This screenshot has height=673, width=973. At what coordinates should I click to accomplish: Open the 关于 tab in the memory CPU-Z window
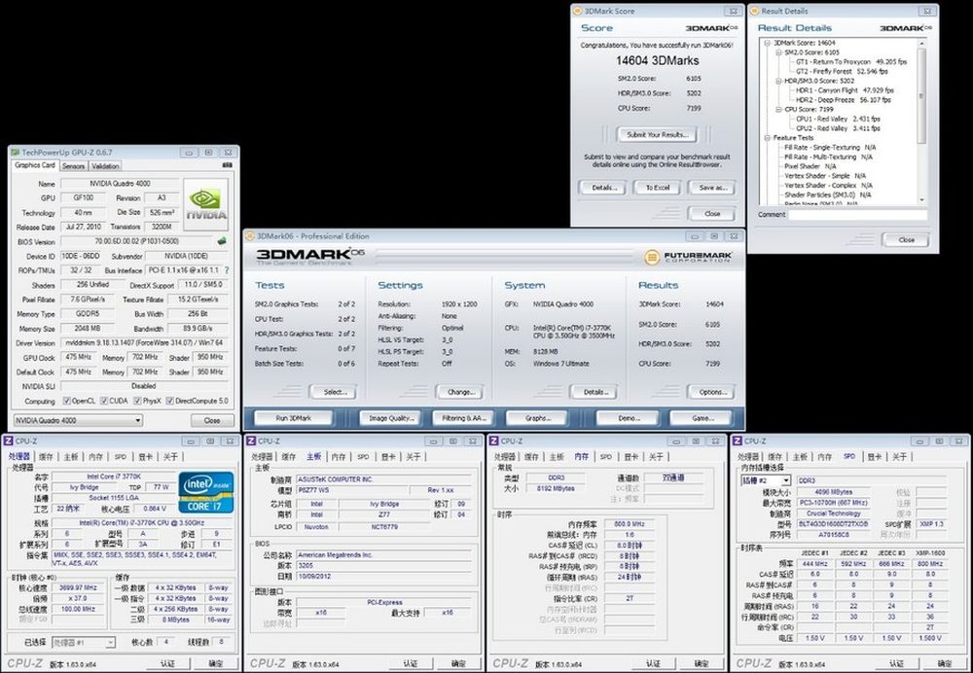tap(656, 456)
